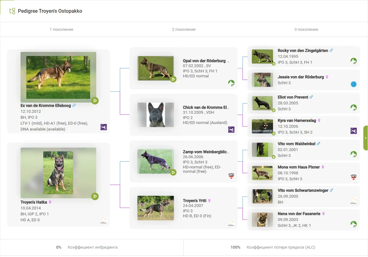
Task: Click purple club logo on Chick van de Kromme
Action: click(231, 130)
